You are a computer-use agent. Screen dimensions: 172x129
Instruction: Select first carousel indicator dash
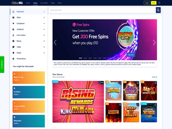(80, 58)
